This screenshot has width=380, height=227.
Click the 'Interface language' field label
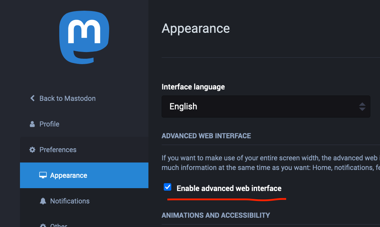193,87
